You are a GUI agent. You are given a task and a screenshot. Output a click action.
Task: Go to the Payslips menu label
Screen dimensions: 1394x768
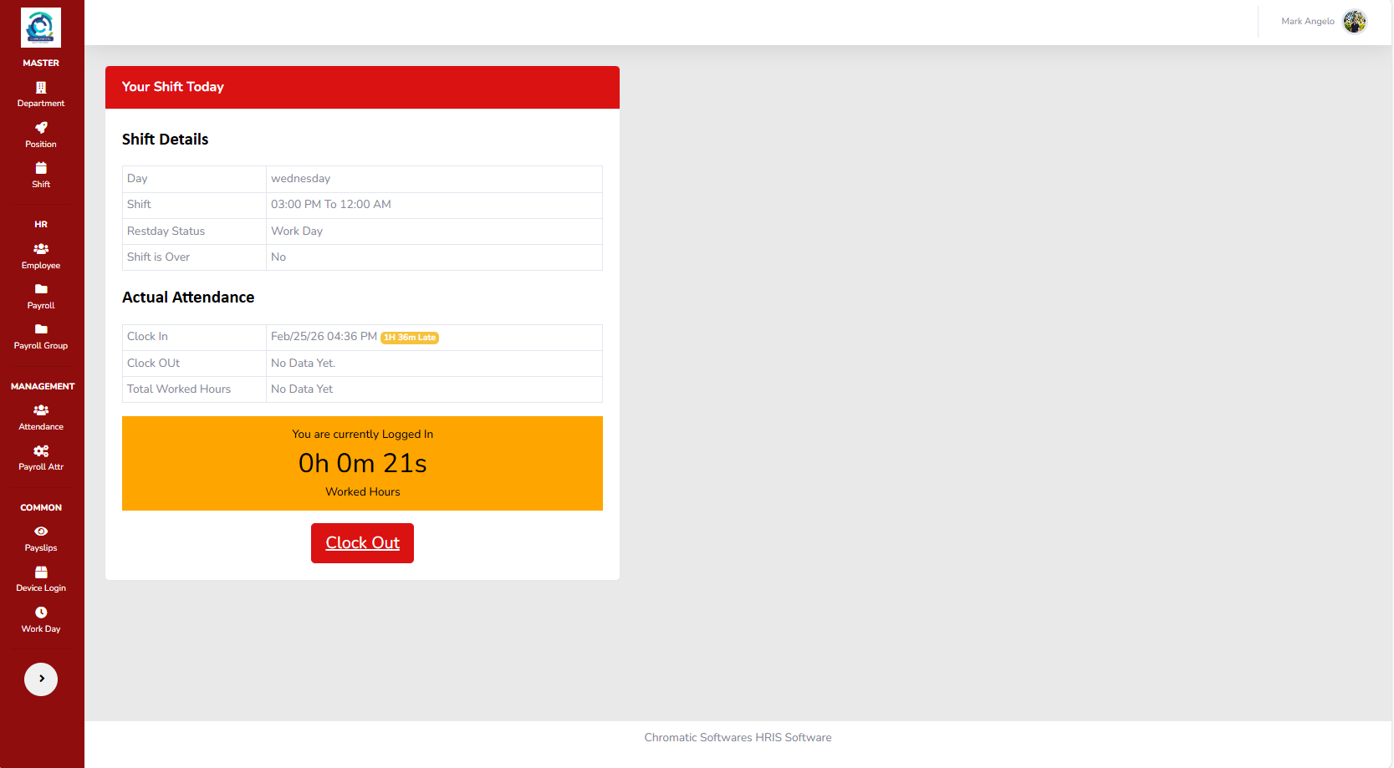coord(41,548)
